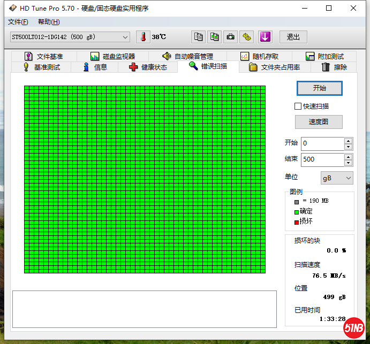Viewport: 370px width, 344px height.
Task: Switch to the 擦除 erase tab
Action: [x=334, y=67]
